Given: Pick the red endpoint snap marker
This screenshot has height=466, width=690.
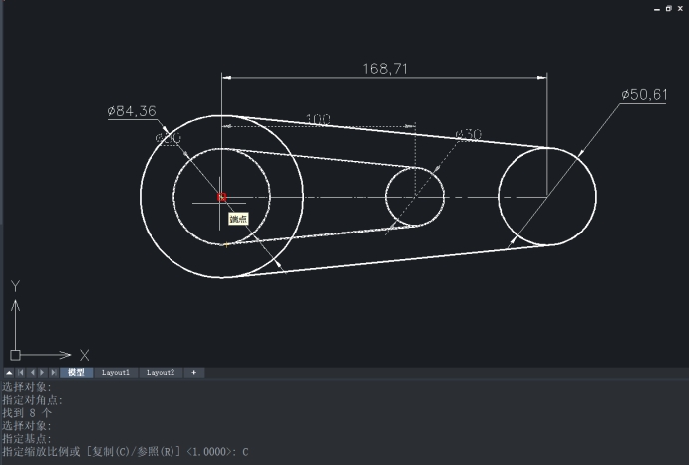Looking at the screenshot, I should (221, 198).
